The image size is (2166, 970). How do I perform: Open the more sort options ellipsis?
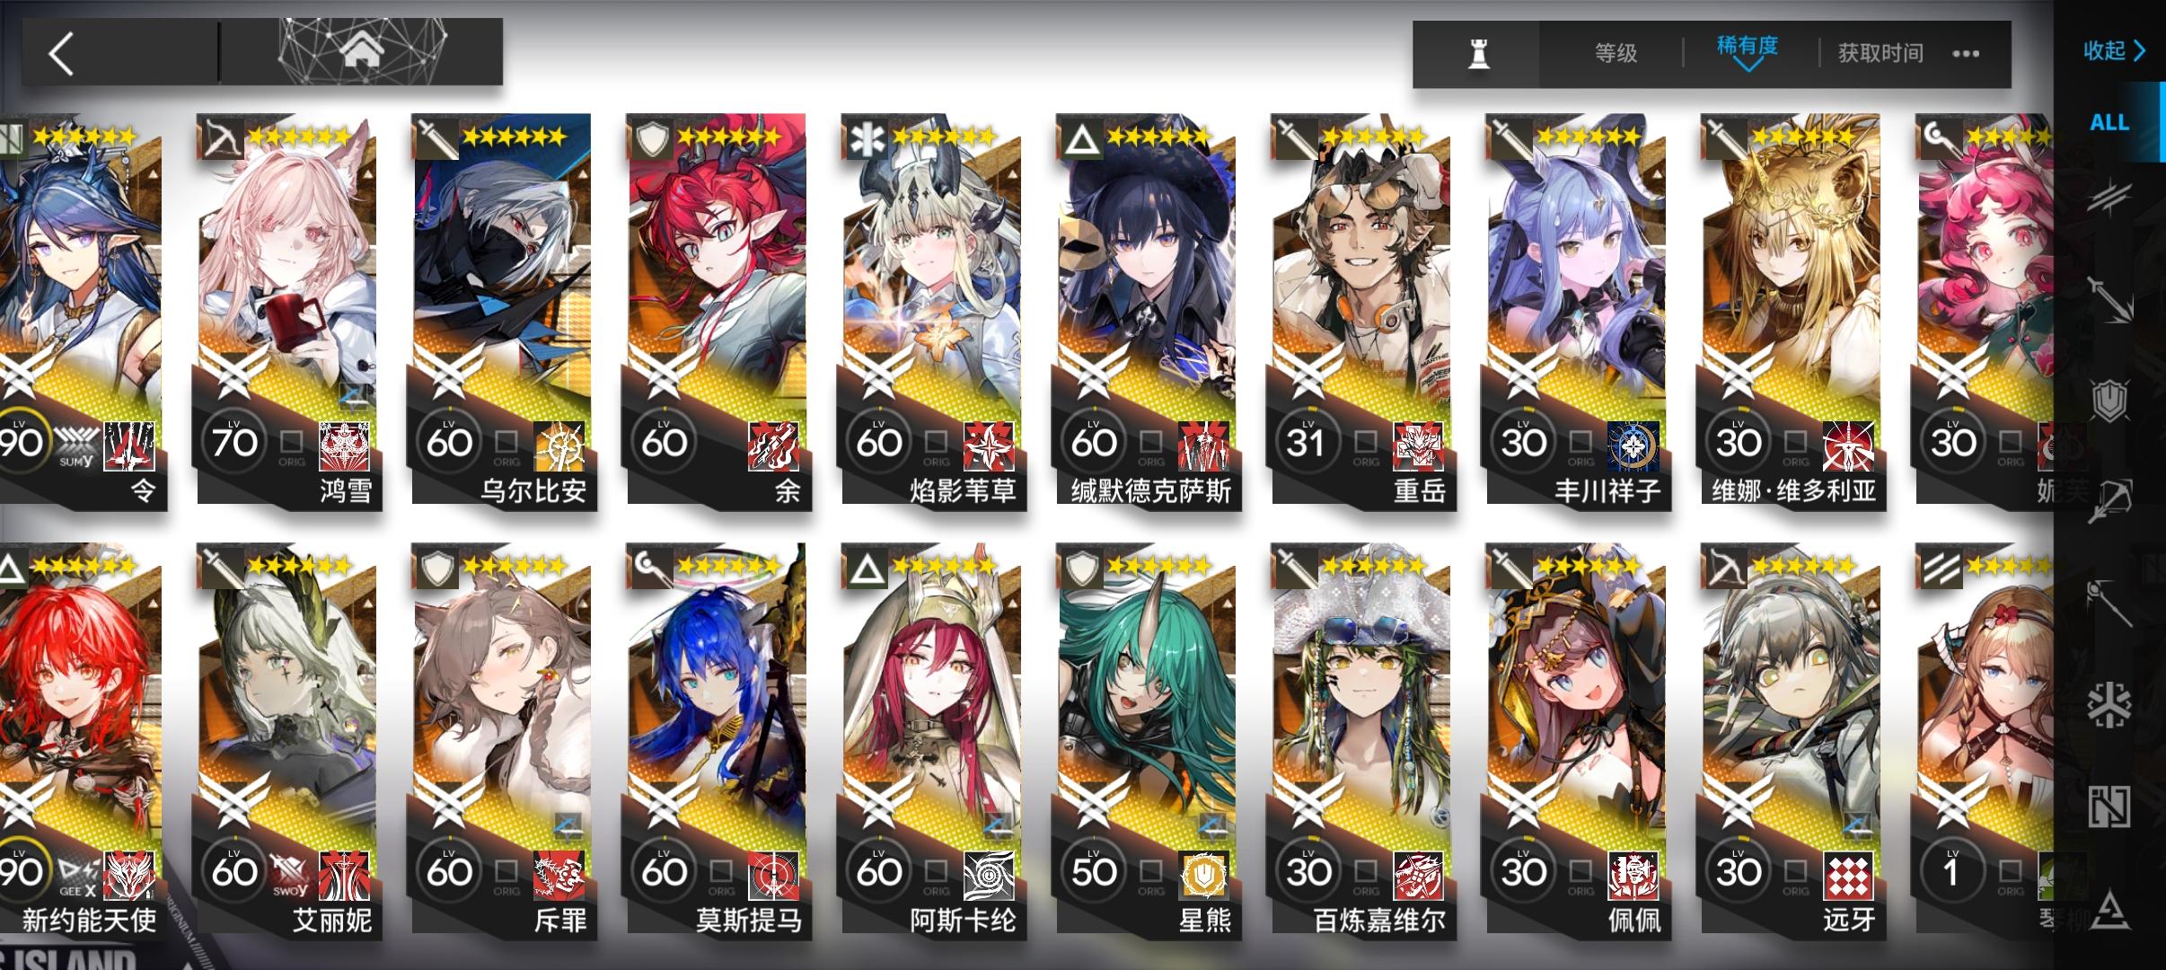click(1966, 54)
